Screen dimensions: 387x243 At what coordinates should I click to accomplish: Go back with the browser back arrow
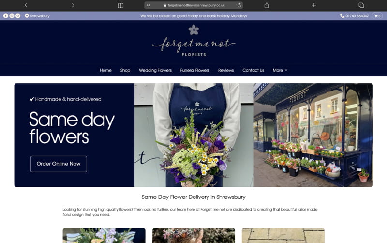click(x=26, y=5)
